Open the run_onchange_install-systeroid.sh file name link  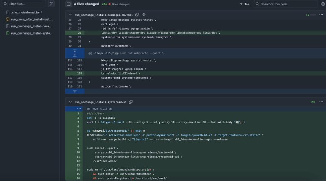click(101, 102)
